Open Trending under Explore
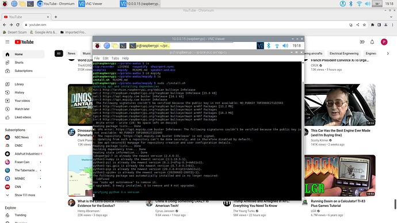397x223 pixels. point(23,215)
